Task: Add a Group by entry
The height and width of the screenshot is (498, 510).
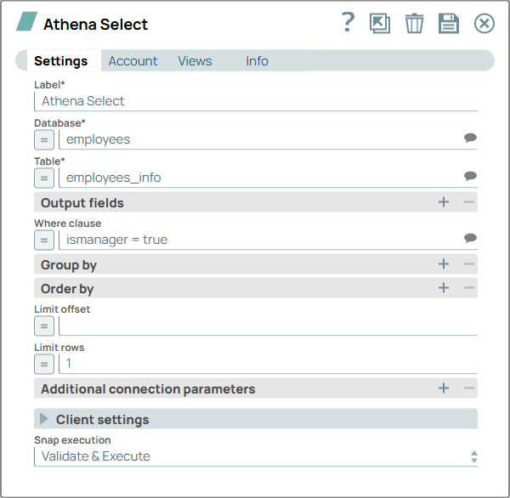Action: point(444,263)
